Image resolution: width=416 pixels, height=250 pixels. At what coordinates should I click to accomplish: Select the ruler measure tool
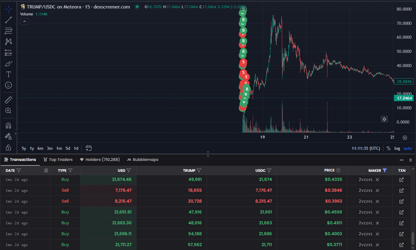(8, 100)
